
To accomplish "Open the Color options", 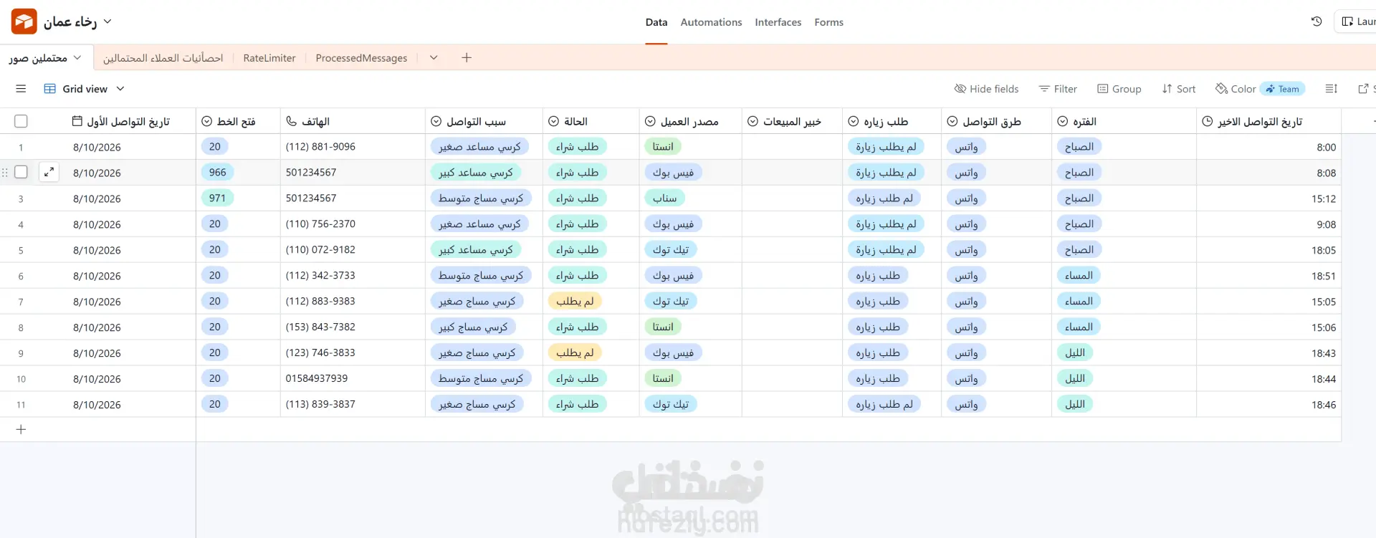I will pos(1236,89).
